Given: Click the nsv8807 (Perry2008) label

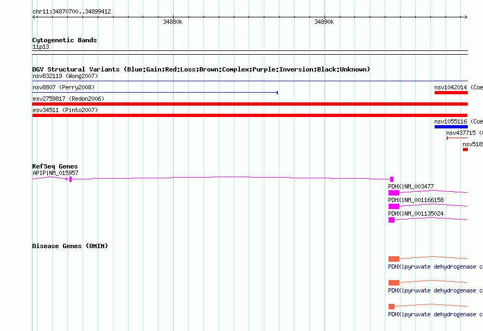Looking at the screenshot, I should (x=63, y=87).
